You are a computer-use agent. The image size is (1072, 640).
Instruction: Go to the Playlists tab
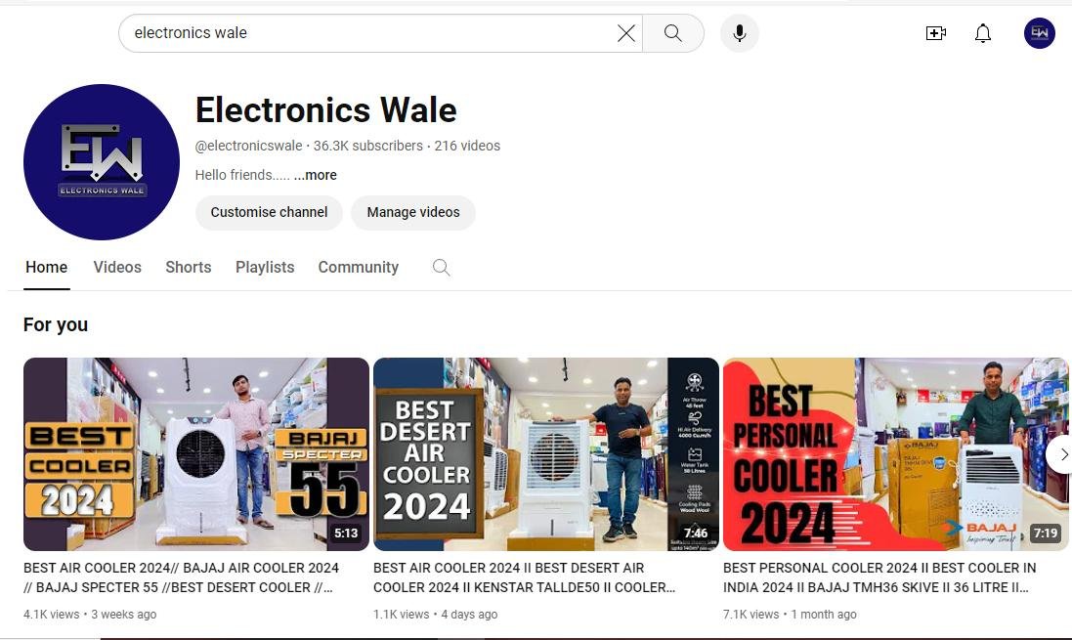point(265,268)
